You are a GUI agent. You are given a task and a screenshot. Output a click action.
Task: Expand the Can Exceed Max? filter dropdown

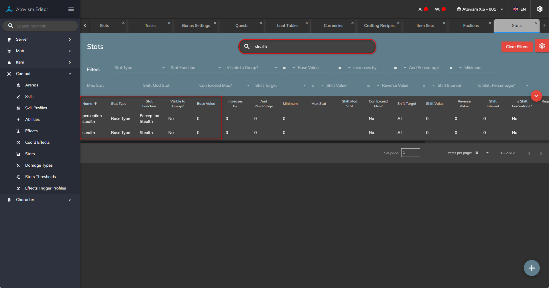pyautogui.click(x=224, y=86)
